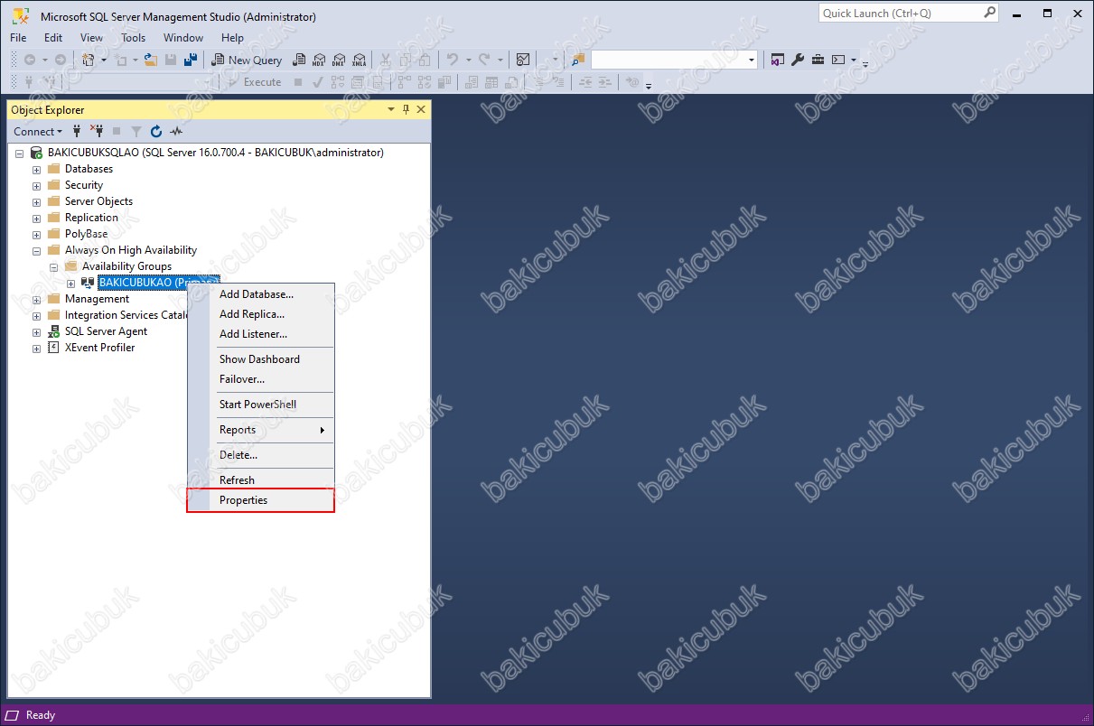Select the Databases tree item label
The width and height of the screenshot is (1094, 726).
point(89,169)
